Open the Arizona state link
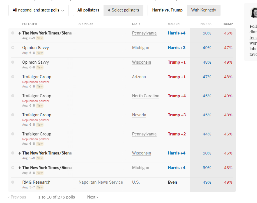Viewport: 257px width, 203px height. [139, 77]
